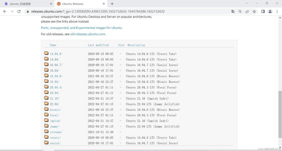Click the address bar URL

98,11
